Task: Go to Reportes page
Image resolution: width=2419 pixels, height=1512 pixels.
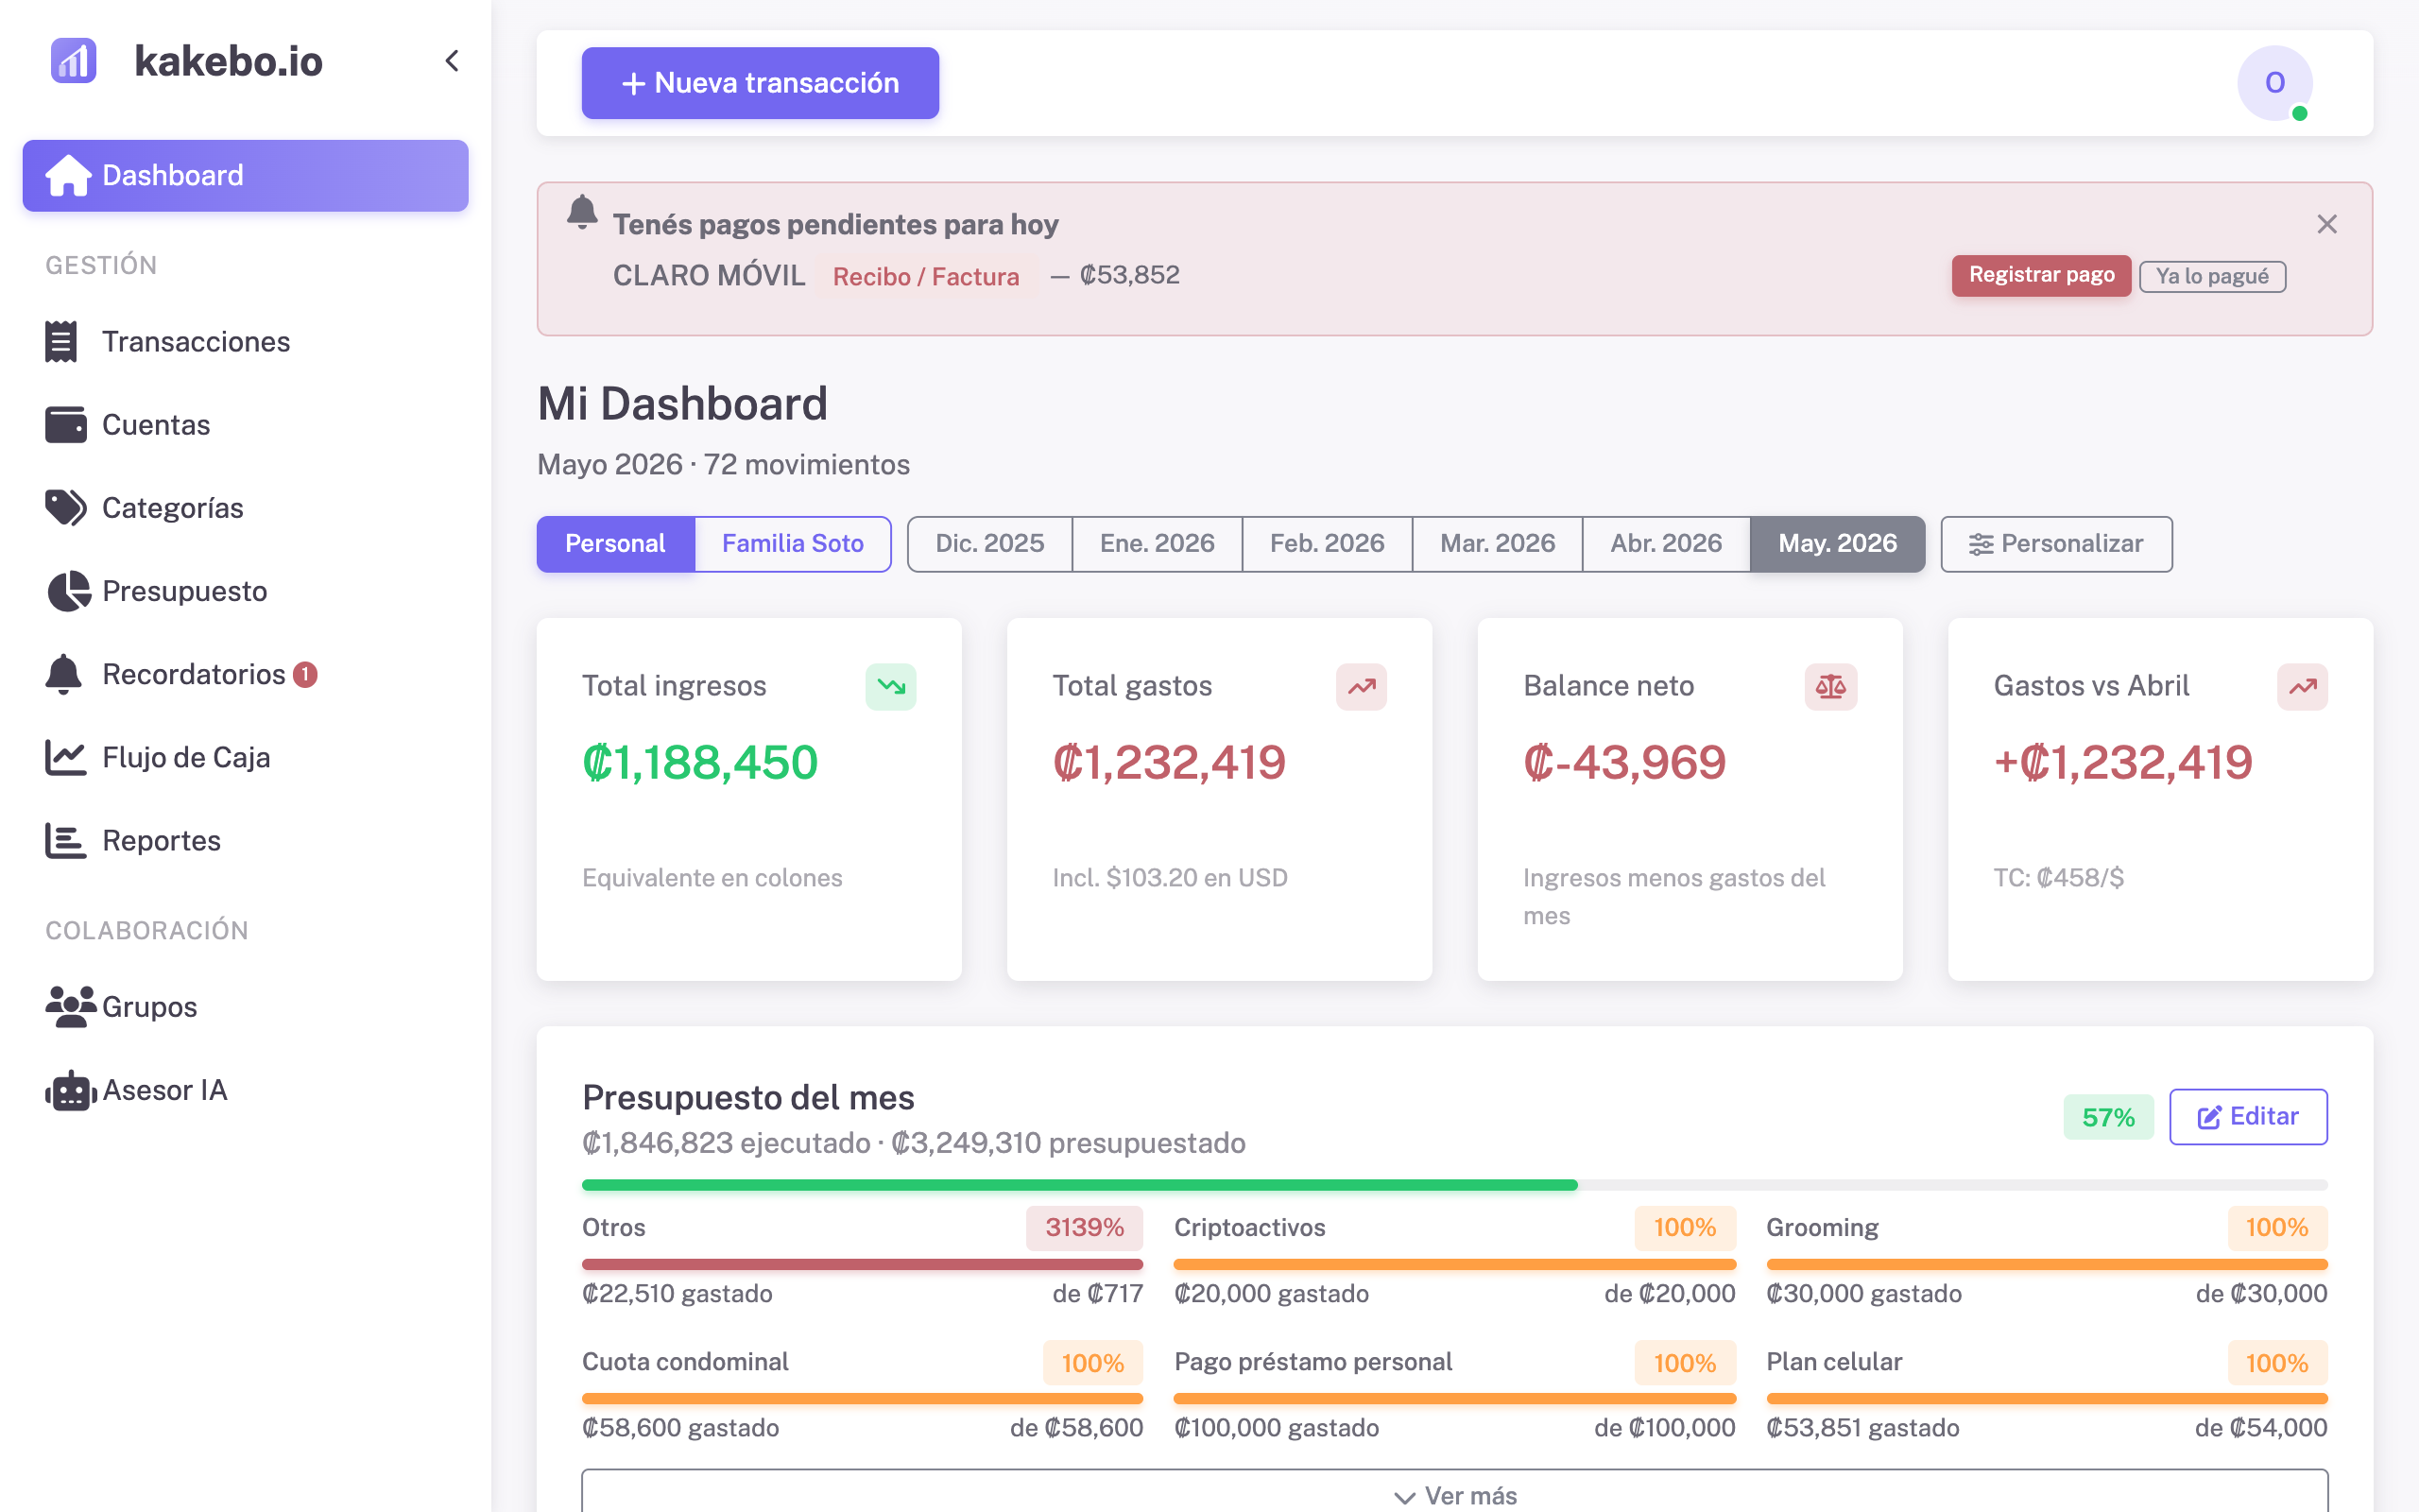Action: [x=246, y=840]
